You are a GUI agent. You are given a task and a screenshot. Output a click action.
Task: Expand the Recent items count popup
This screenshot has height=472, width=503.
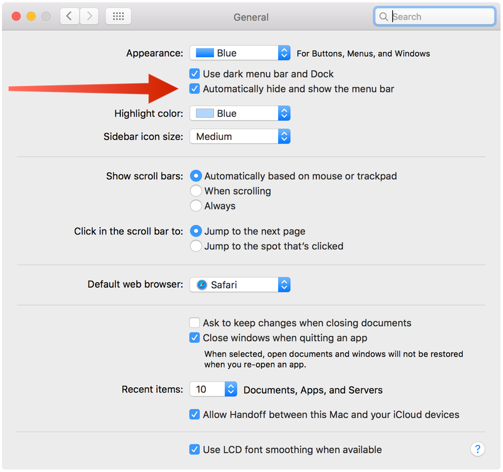(214, 389)
